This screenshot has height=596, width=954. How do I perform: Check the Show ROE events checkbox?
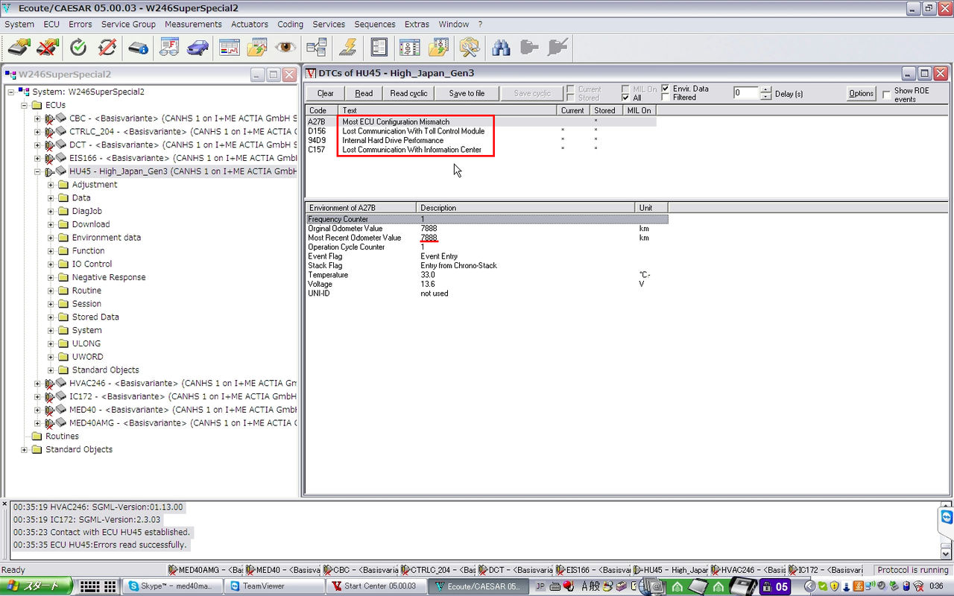coord(885,94)
